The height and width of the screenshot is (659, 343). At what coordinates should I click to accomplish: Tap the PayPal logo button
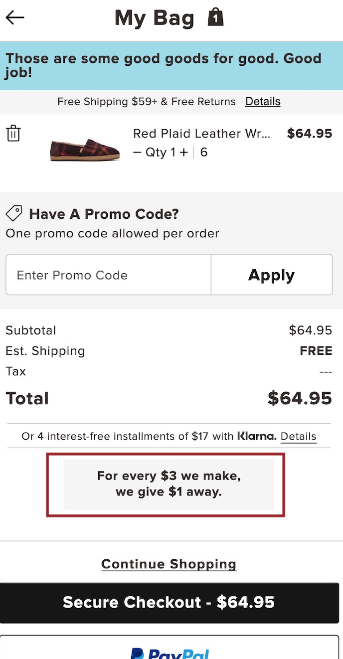[x=170, y=652]
